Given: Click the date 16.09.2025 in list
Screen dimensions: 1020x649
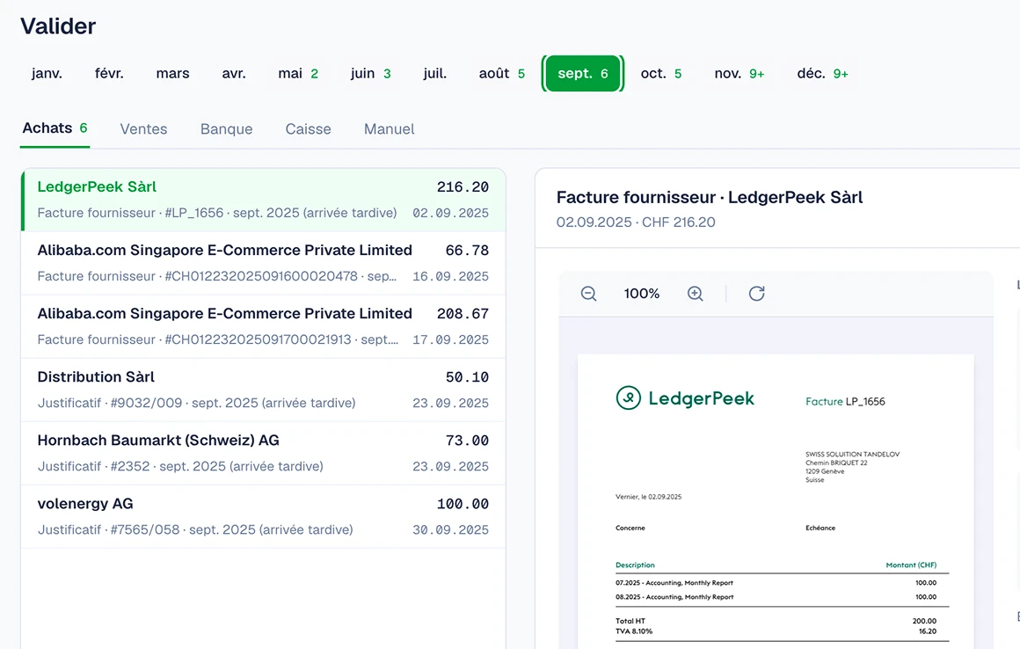Looking at the screenshot, I should pyautogui.click(x=450, y=276).
